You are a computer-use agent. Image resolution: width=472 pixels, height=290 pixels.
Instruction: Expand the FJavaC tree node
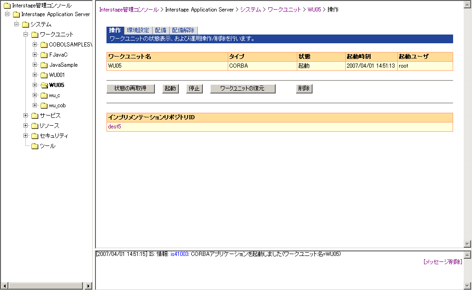coord(35,55)
